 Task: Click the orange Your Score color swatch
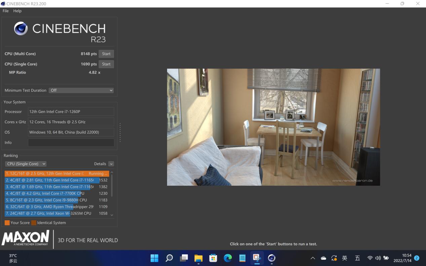tap(7, 223)
